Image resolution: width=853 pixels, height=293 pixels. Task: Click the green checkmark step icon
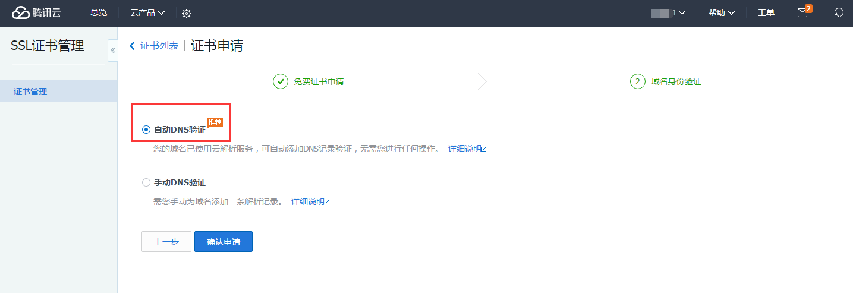click(281, 81)
